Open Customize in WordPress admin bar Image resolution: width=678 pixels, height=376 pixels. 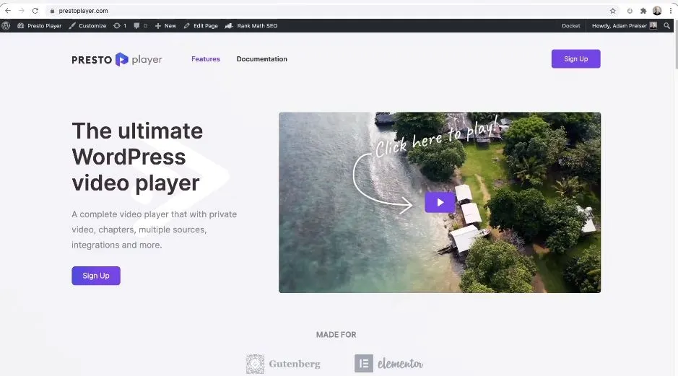(87, 26)
